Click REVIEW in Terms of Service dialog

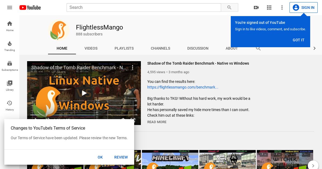coord(121,157)
